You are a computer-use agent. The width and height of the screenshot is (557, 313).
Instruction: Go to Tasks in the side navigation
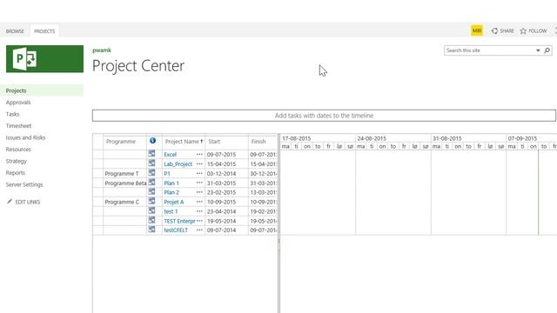(x=12, y=114)
